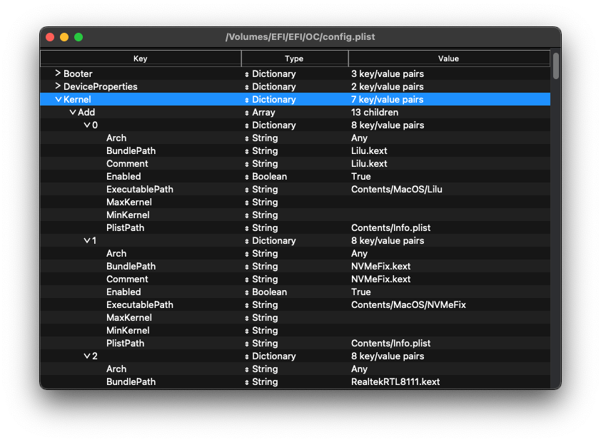Change type of Enabled under Lilu.kext
The image size is (601, 442).
click(247, 177)
